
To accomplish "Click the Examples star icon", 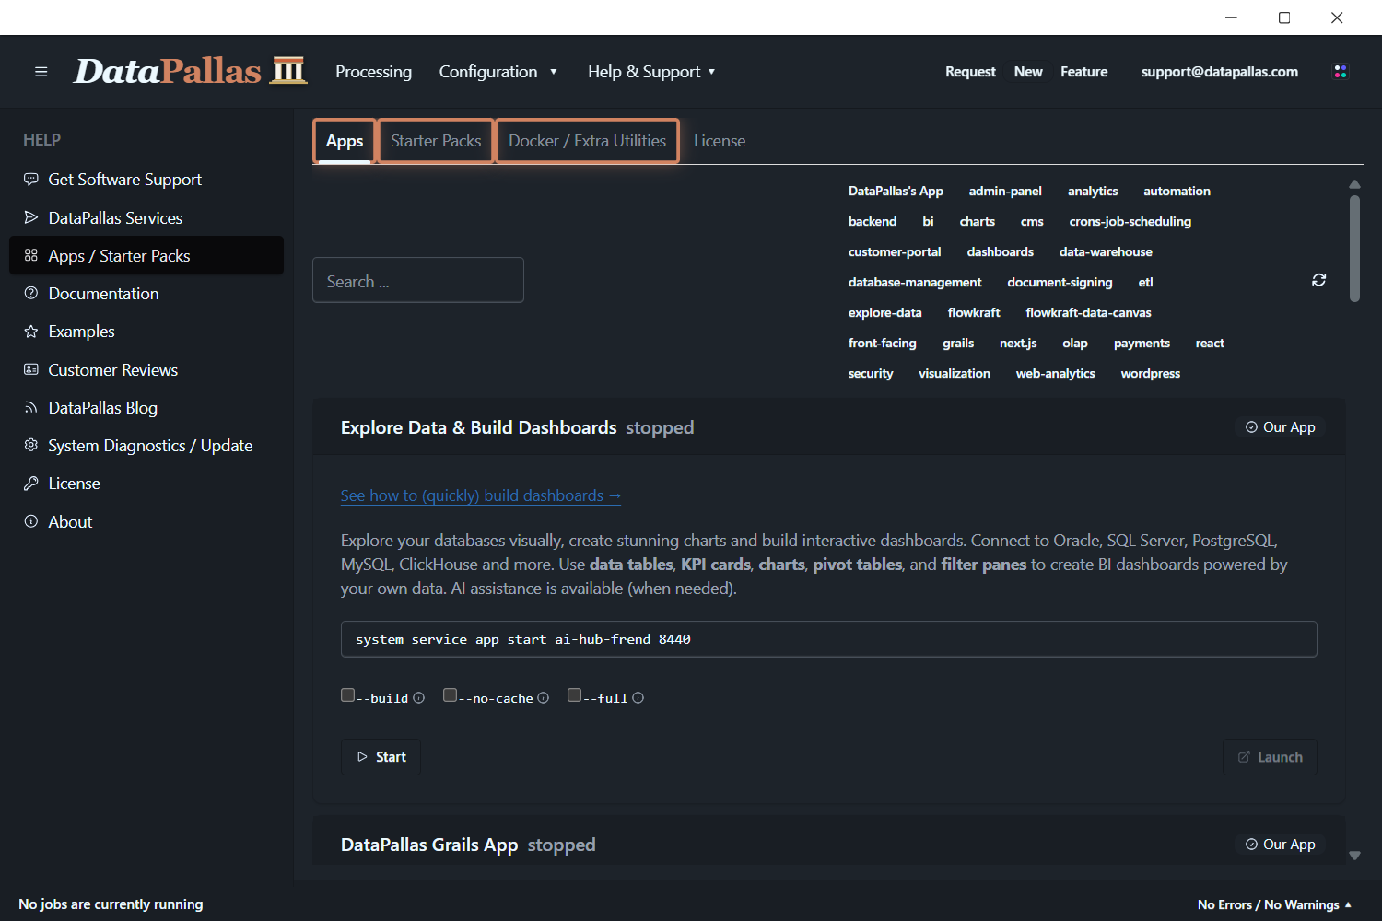I will click(x=31, y=332).
